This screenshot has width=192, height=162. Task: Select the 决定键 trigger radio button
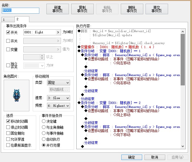click(44, 121)
